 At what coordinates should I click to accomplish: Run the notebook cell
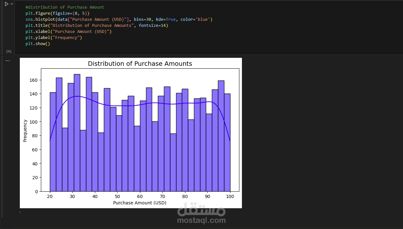6,4
